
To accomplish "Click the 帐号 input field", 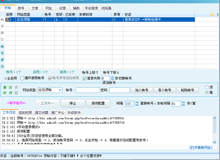I will pyautogui.click(x=88, y=90).
